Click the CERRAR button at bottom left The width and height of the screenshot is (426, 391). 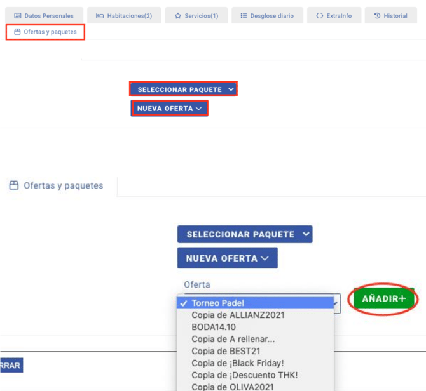11,366
